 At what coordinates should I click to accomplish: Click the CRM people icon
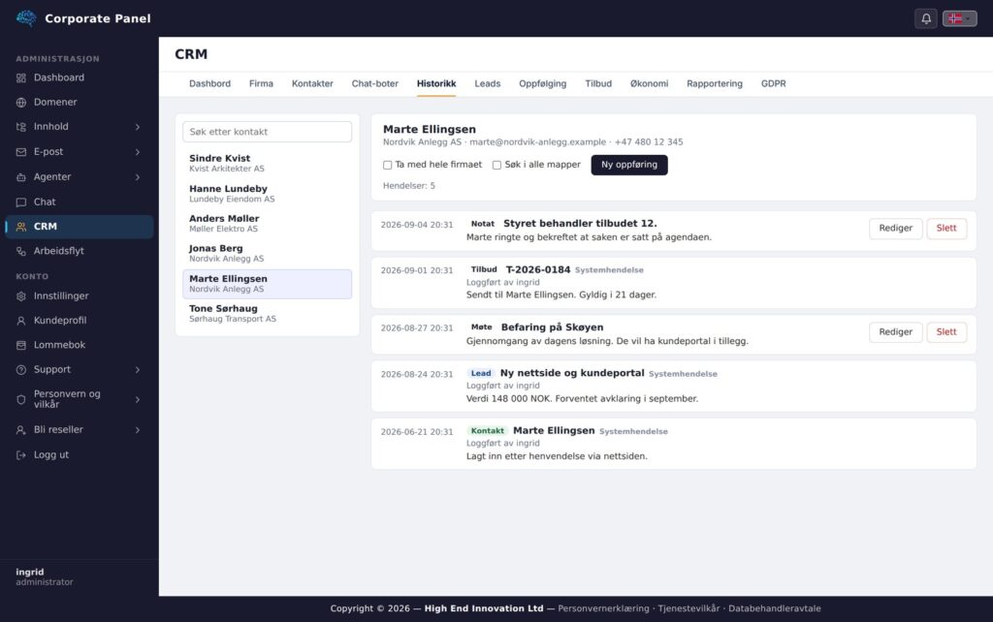[21, 227]
